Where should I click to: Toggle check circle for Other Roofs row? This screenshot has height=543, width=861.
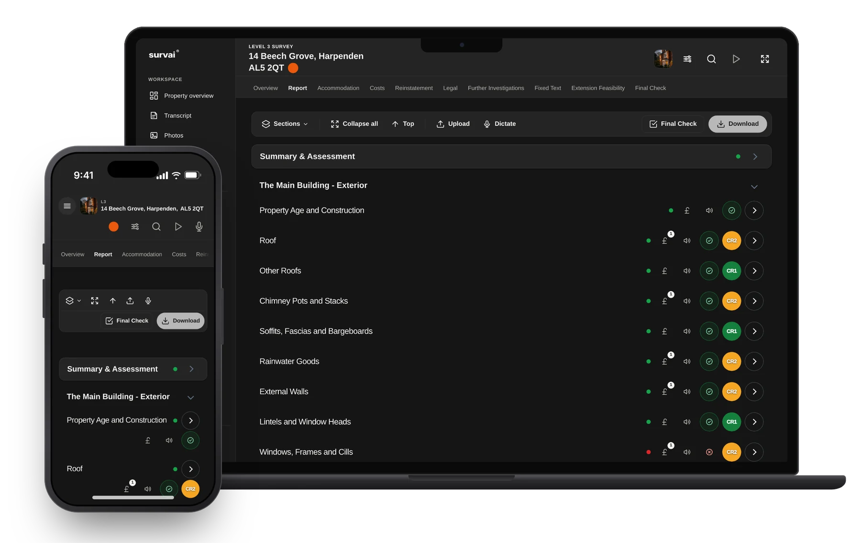click(709, 271)
